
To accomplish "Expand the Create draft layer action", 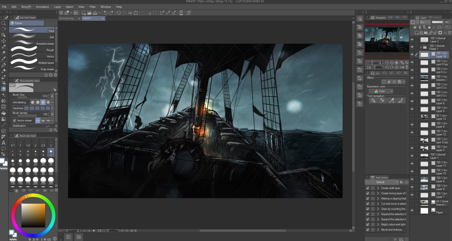I will (x=378, y=188).
